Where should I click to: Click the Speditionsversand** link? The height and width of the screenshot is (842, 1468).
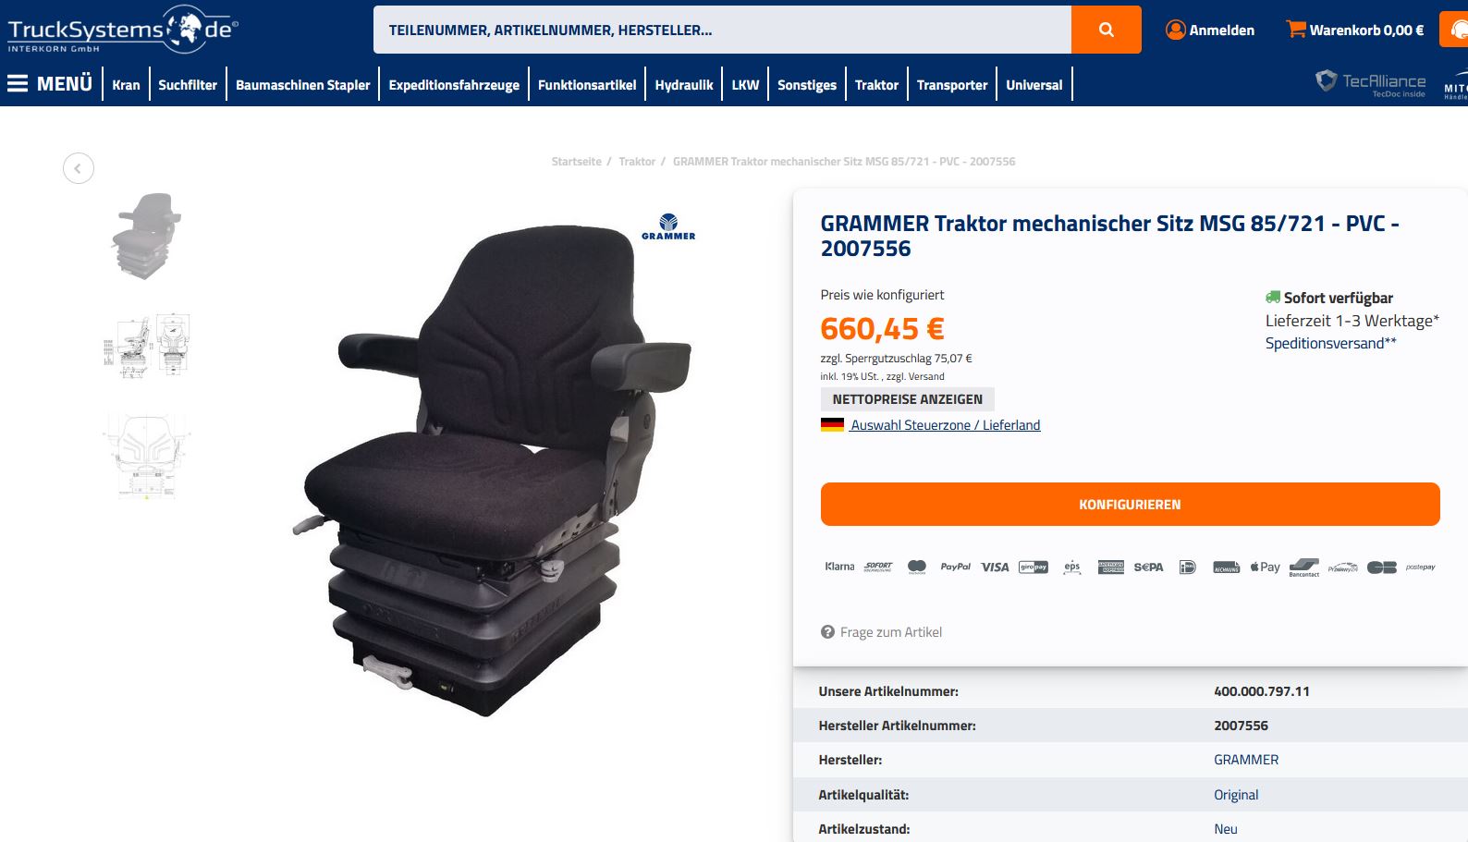click(x=1330, y=343)
